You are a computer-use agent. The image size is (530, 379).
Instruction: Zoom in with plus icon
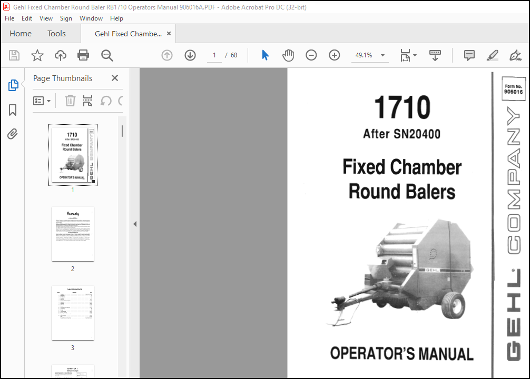pyautogui.click(x=335, y=55)
